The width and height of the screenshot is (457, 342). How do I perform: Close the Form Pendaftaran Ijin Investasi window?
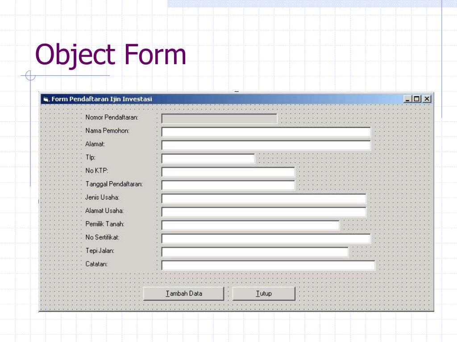[427, 99]
